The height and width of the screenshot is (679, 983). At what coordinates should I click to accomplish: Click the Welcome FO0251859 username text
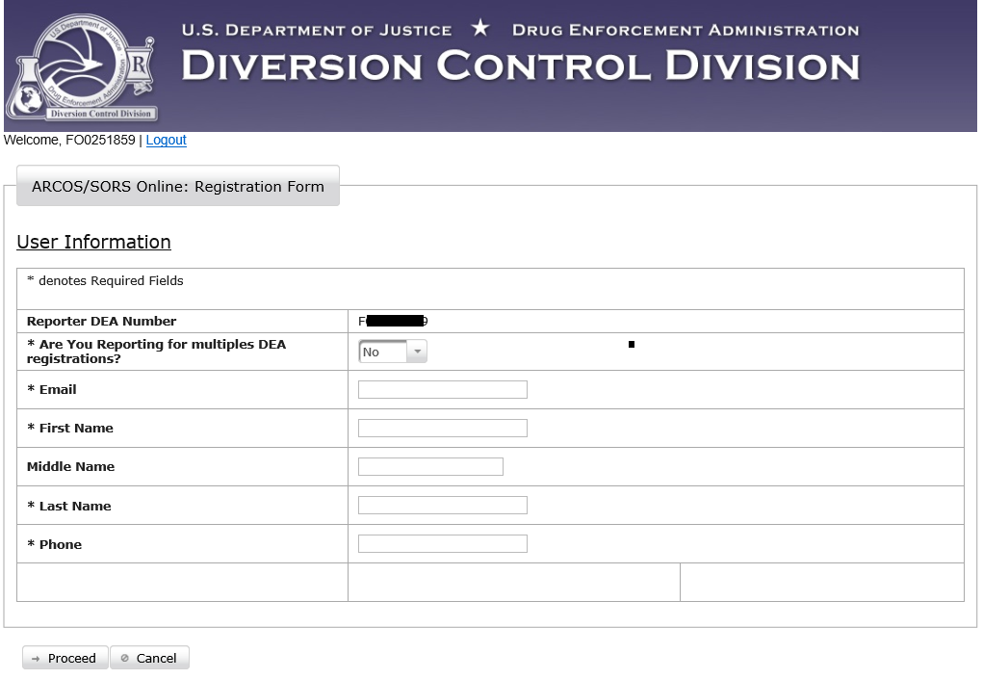tap(69, 141)
